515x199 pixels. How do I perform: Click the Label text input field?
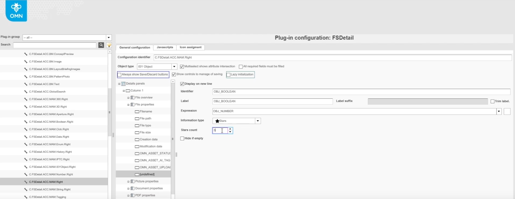click(x=272, y=101)
